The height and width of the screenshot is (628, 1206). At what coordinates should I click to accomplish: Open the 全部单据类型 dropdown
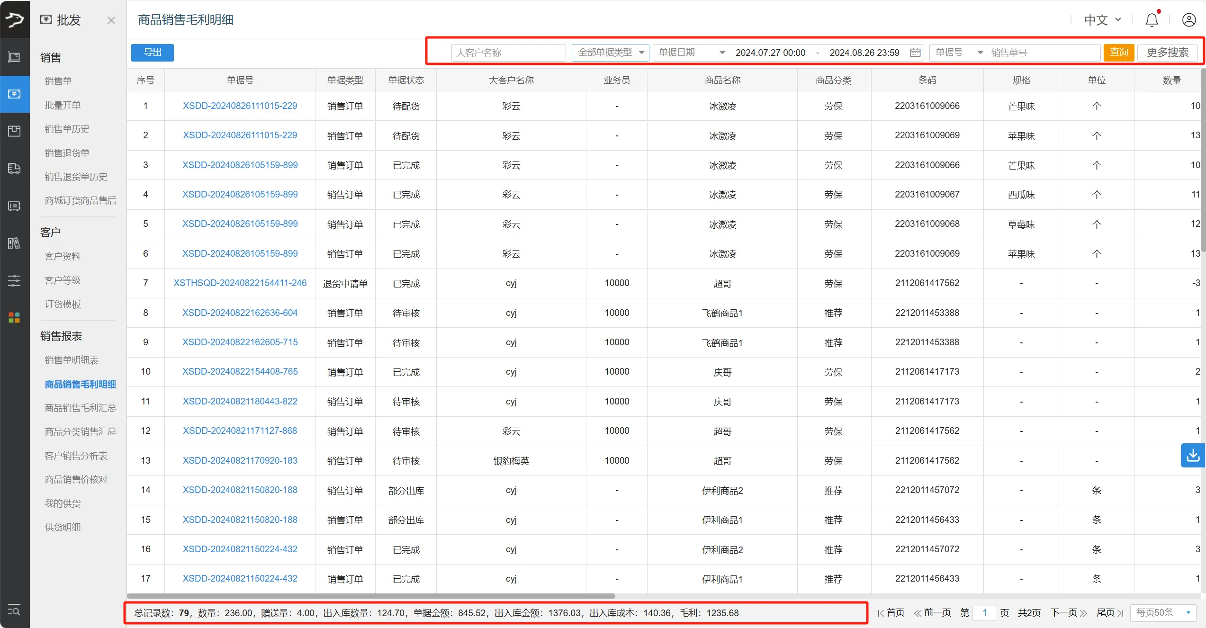click(x=610, y=53)
